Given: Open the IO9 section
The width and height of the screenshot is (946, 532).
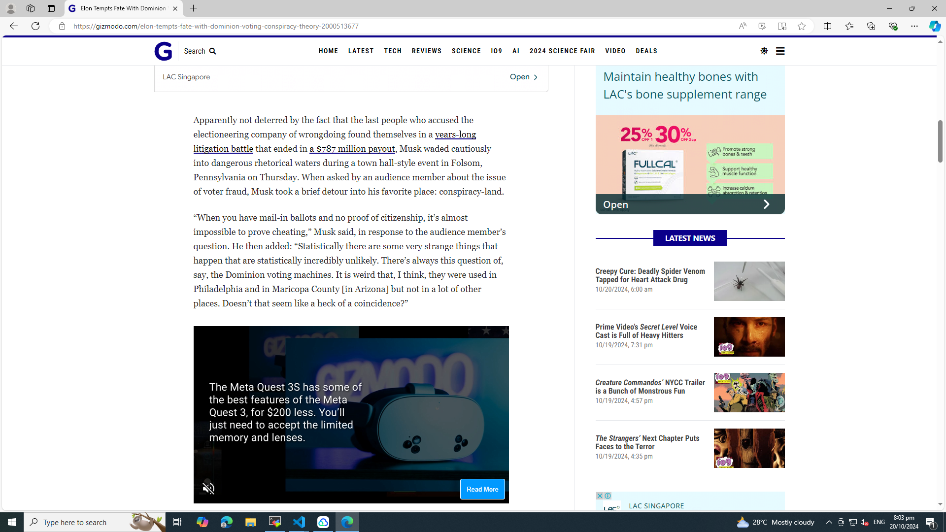Looking at the screenshot, I should (496, 51).
